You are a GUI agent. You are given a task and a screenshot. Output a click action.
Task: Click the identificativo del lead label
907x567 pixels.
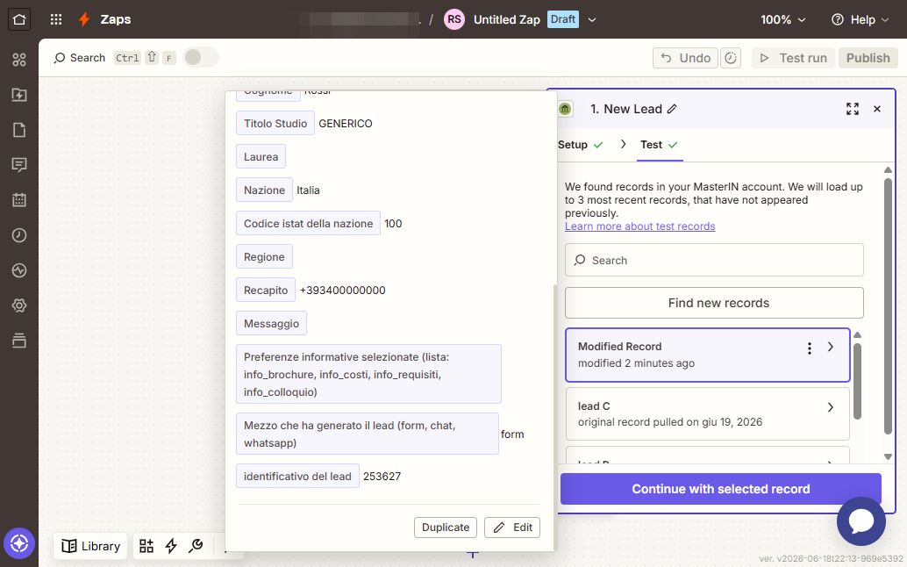[x=297, y=477]
